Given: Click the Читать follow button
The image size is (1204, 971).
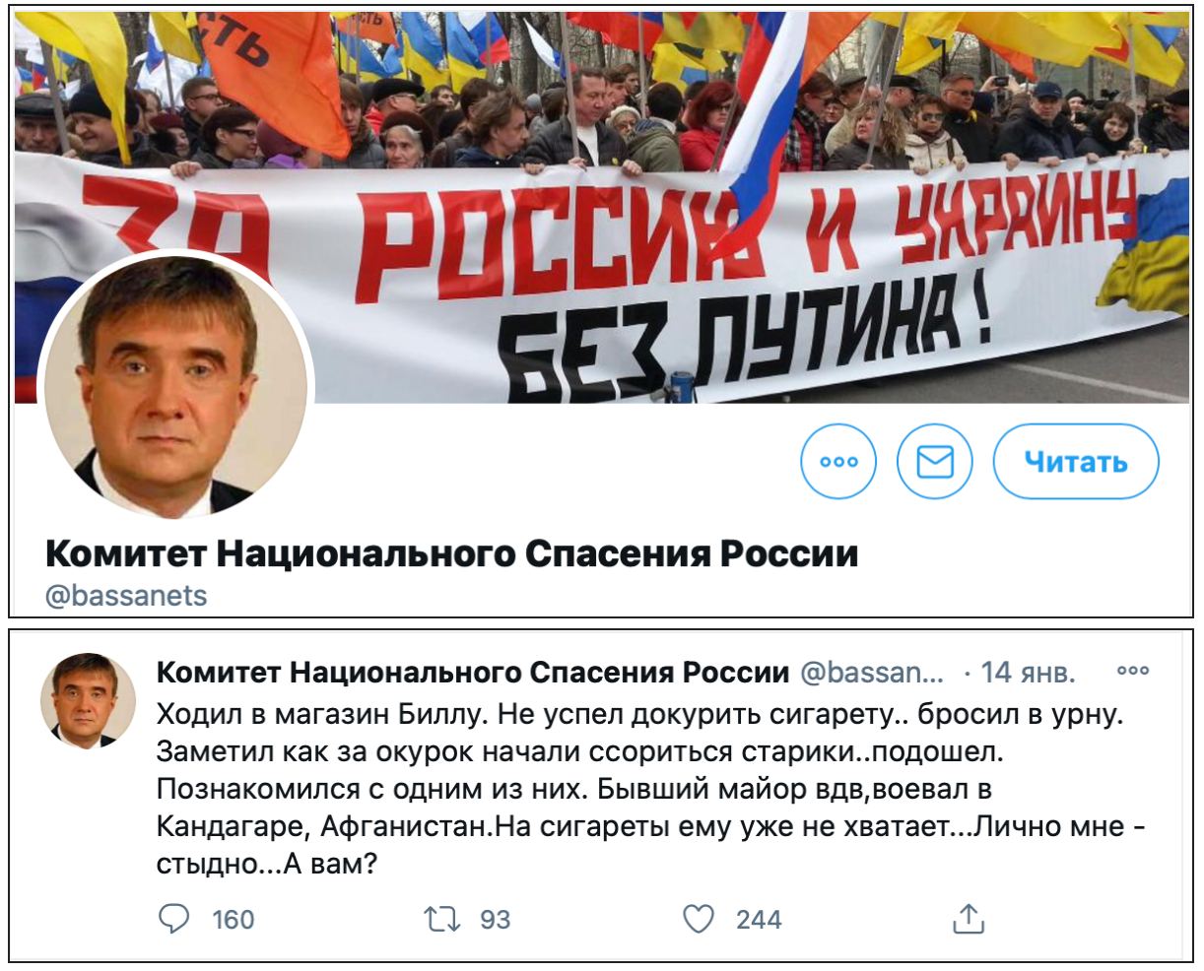Looking at the screenshot, I should tap(1076, 461).
